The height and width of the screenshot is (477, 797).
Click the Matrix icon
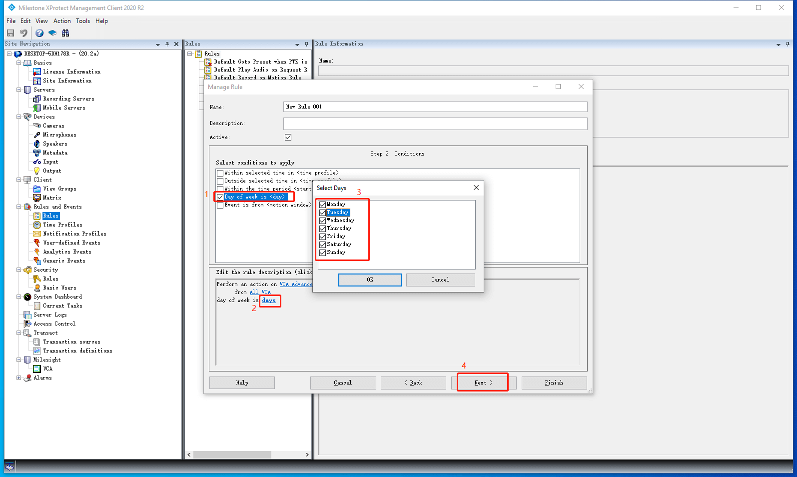37,198
